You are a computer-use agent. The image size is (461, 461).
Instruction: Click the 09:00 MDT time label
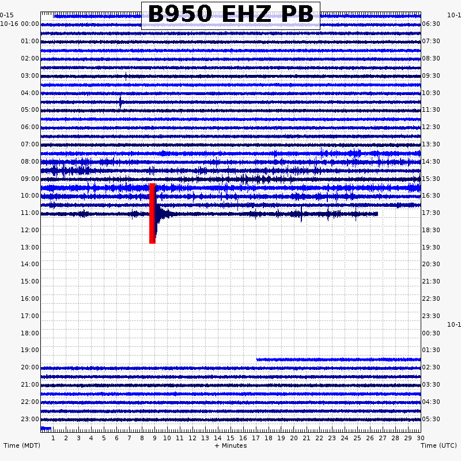pyautogui.click(x=30, y=179)
